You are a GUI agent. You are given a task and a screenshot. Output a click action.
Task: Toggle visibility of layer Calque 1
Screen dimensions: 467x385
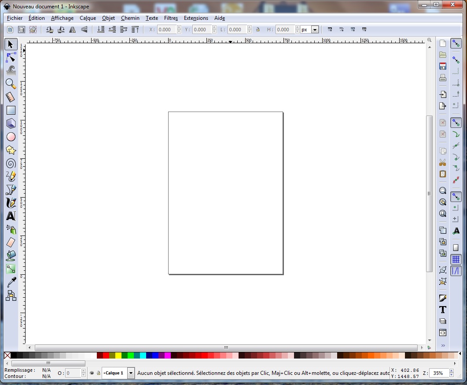coord(92,373)
